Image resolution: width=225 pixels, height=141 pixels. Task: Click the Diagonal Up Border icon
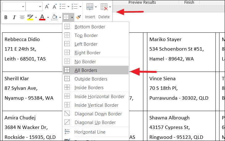(x=67, y=122)
